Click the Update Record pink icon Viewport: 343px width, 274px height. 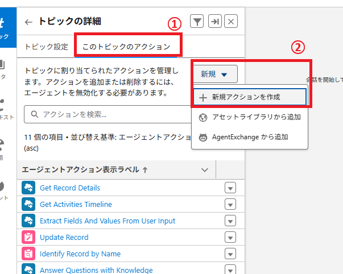pyautogui.click(x=28, y=237)
